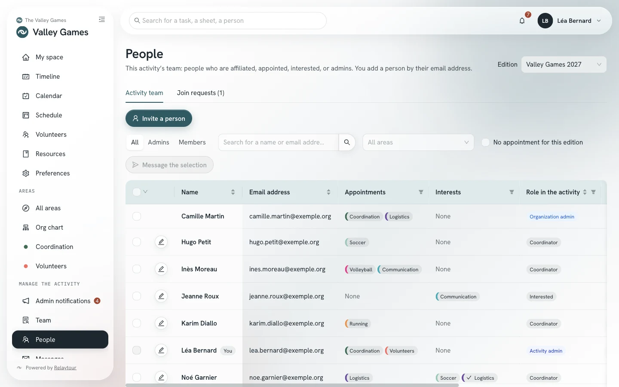This screenshot has width=619, height=387.
Task: Click the compass icon beside All areas
Action: (26, 208)
